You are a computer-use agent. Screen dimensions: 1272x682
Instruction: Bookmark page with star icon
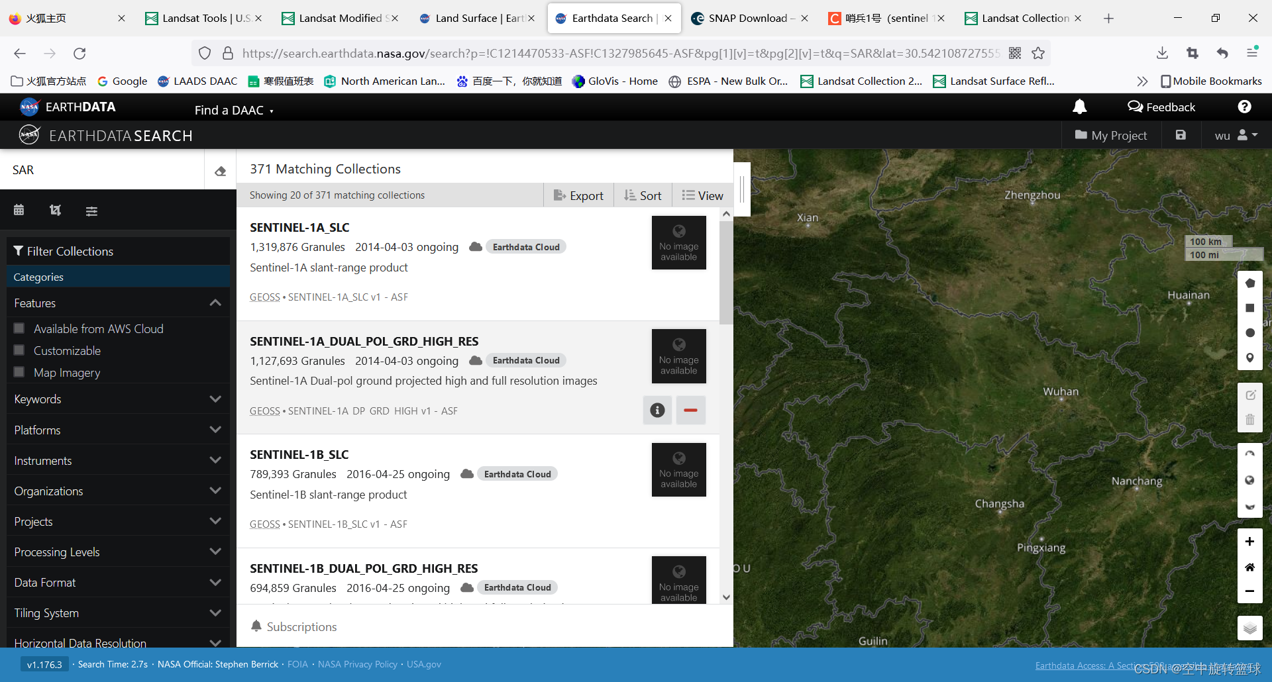coord(1038,54)
